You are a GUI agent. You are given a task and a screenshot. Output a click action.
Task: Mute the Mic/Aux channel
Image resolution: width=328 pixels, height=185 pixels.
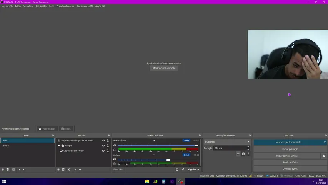[115, 159]
